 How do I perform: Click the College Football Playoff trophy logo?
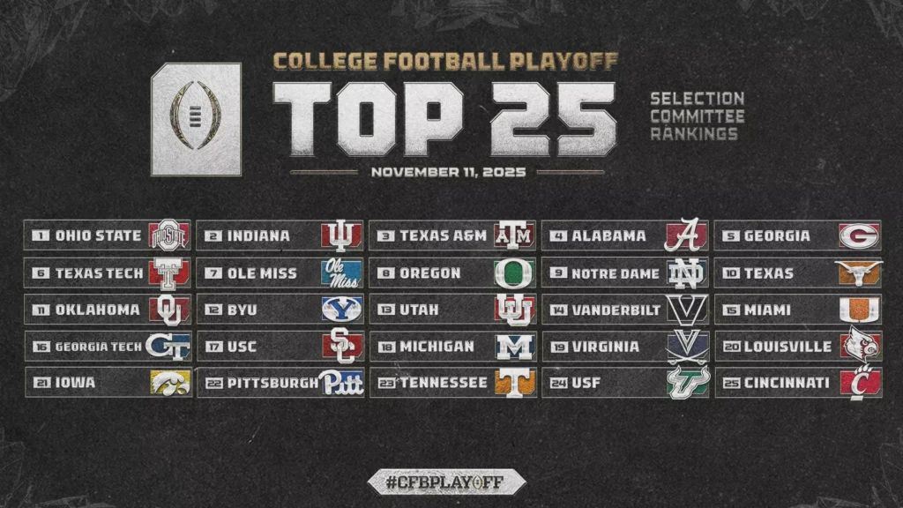point(196,119)
